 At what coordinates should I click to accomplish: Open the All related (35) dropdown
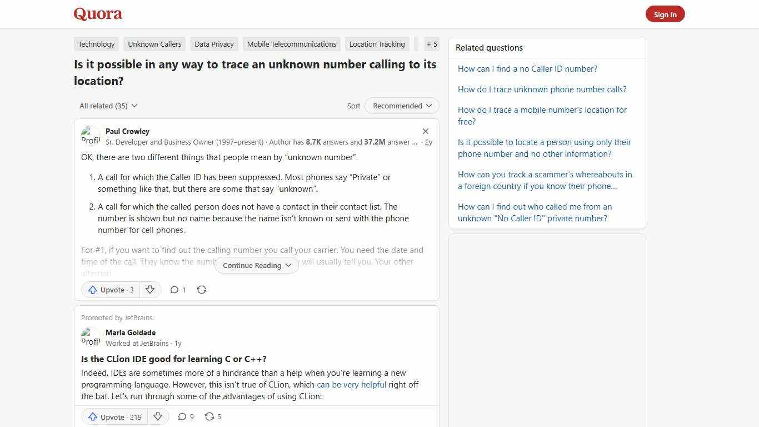pyautogui.click(x=108, y=106)
